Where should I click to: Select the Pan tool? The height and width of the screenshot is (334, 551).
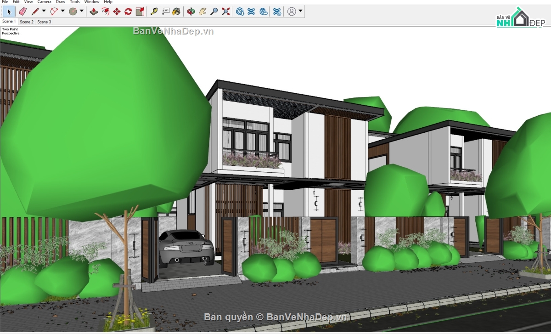[x=202, y=12]
